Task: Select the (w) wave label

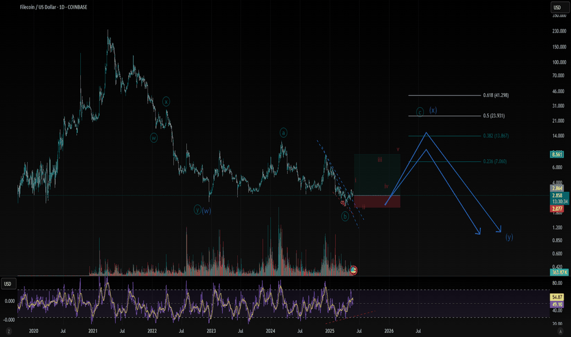Action: [206, 211]
